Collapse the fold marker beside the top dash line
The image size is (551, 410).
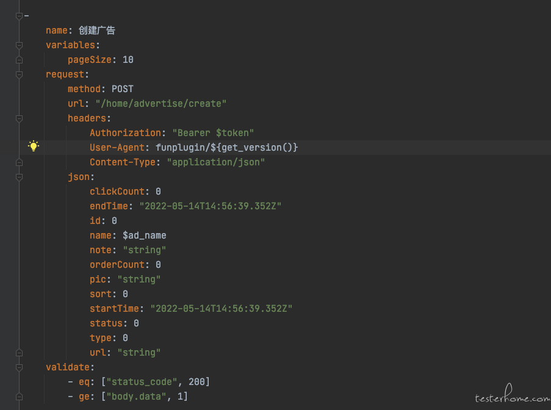pyautogui.click(x=19, y=16)
